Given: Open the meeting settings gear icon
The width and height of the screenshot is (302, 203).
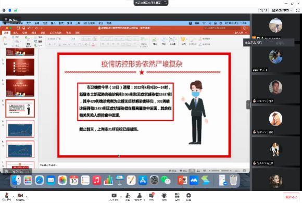Looking at the screenshot, I should point(188,197).
